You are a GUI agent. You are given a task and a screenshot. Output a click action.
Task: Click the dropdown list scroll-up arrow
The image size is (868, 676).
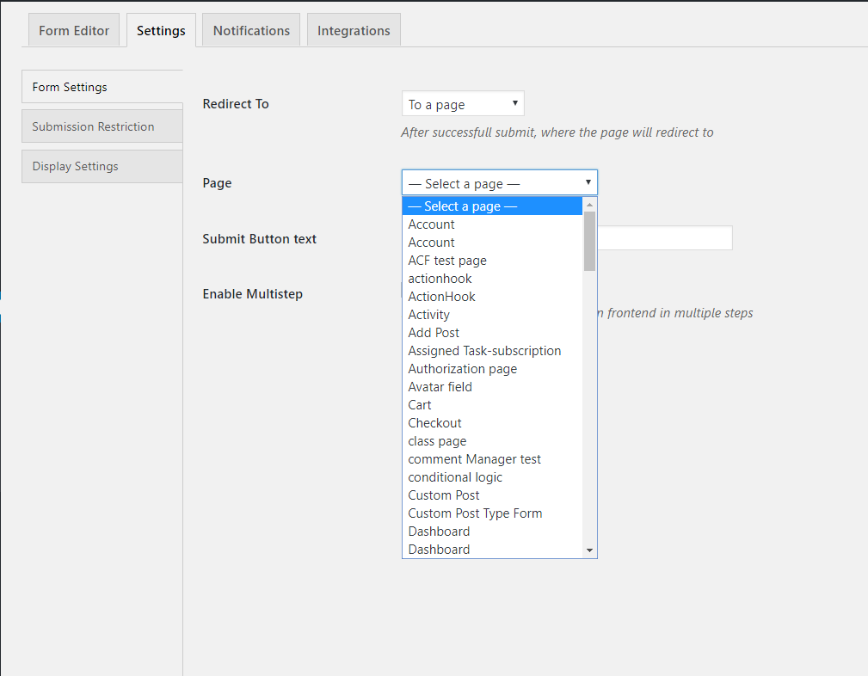[x=589, y=205]
